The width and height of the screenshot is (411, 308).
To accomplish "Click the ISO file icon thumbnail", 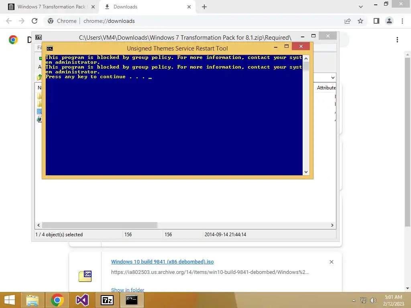I will [85, 276].
